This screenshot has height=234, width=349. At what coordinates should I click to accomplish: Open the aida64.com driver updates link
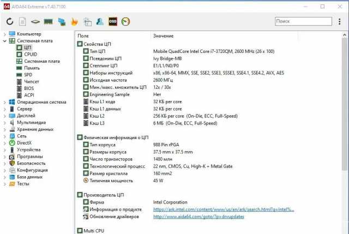[x=198, y=217]
